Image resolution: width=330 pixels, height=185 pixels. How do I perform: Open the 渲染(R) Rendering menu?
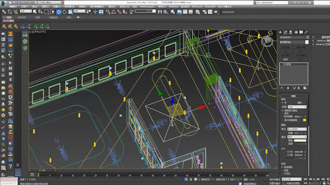[112, 7]
